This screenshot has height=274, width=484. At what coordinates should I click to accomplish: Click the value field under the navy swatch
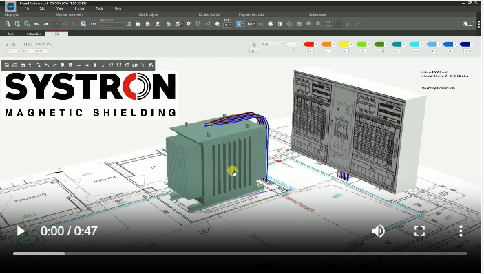[x=467, y=51]
